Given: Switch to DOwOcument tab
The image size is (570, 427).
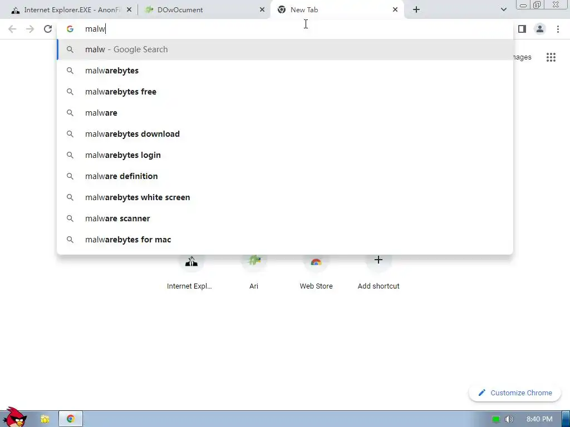Looking at the screenshot, I should [204, 10].
